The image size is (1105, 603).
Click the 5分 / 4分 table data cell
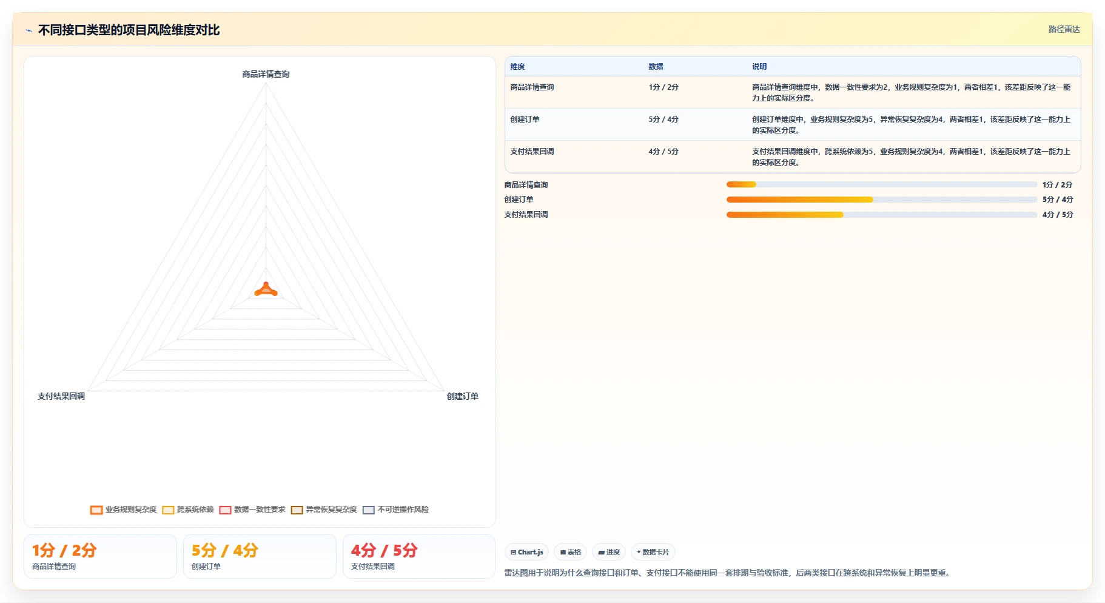pyautogui.click(x=663, y=120)
